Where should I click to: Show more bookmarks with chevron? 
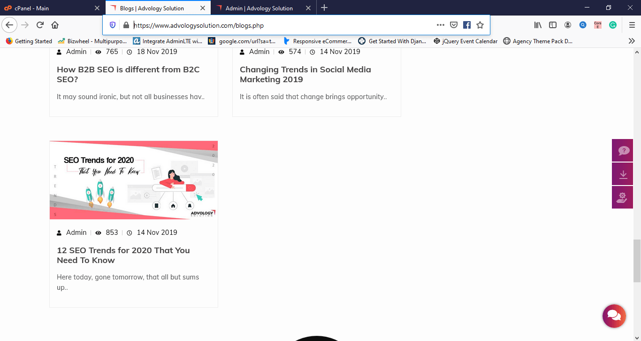(632, 41)
